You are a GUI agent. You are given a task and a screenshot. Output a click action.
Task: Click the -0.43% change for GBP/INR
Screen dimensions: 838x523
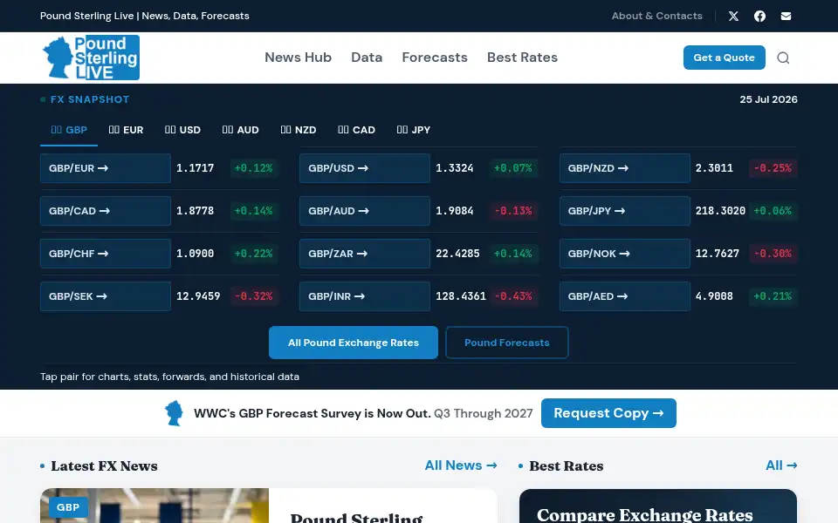coord(513,296)
